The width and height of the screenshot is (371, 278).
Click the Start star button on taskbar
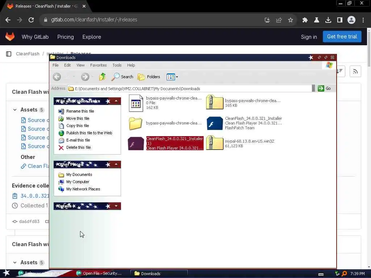click(6, 273)
